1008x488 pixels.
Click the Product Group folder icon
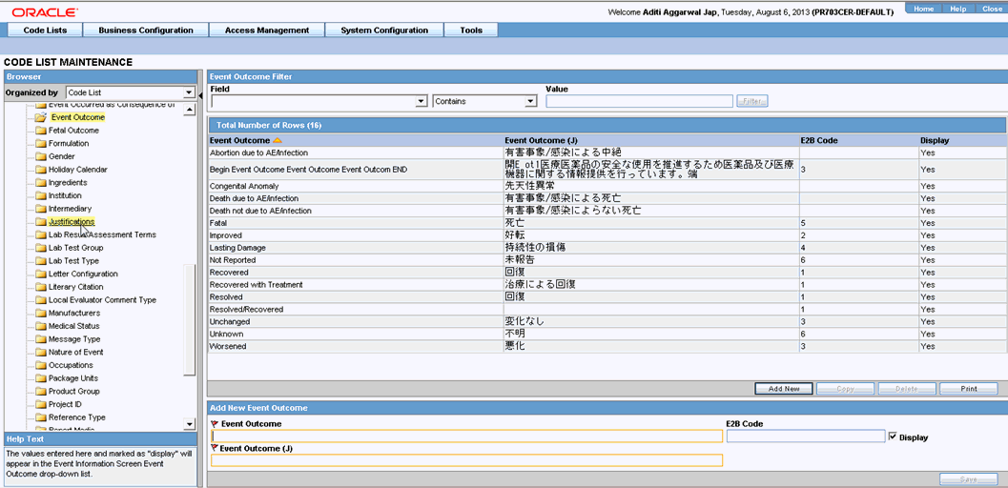[40, 391]
